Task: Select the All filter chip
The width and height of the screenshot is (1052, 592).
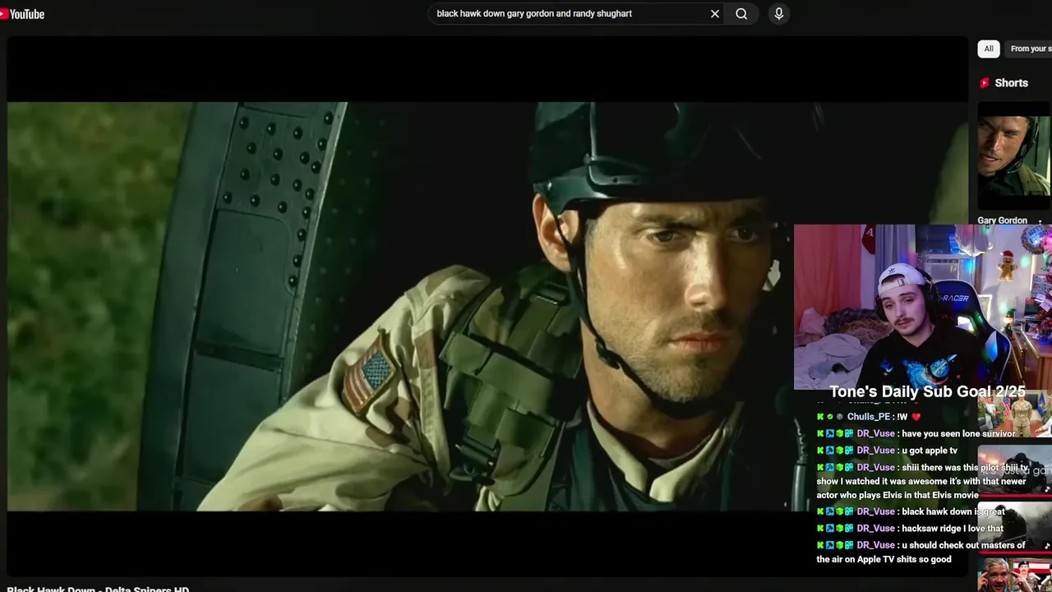Action: pyautogui.click(x=989, y=49)
